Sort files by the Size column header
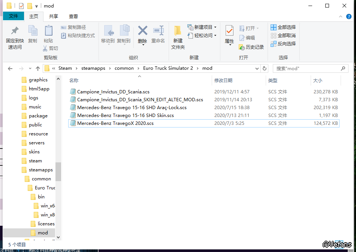The height and width of the screenshot is (252, 356). coord(317,81)
